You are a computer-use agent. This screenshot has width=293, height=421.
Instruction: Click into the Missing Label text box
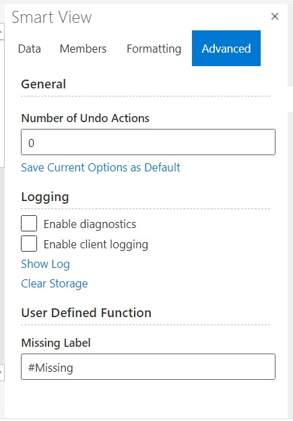[148, 367]
